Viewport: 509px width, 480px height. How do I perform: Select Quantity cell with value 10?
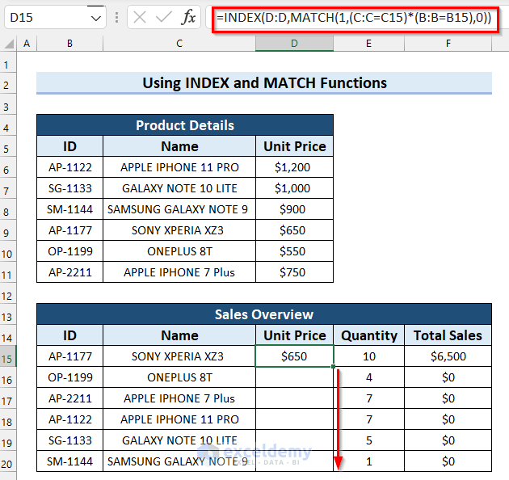[x=368, y=356]
